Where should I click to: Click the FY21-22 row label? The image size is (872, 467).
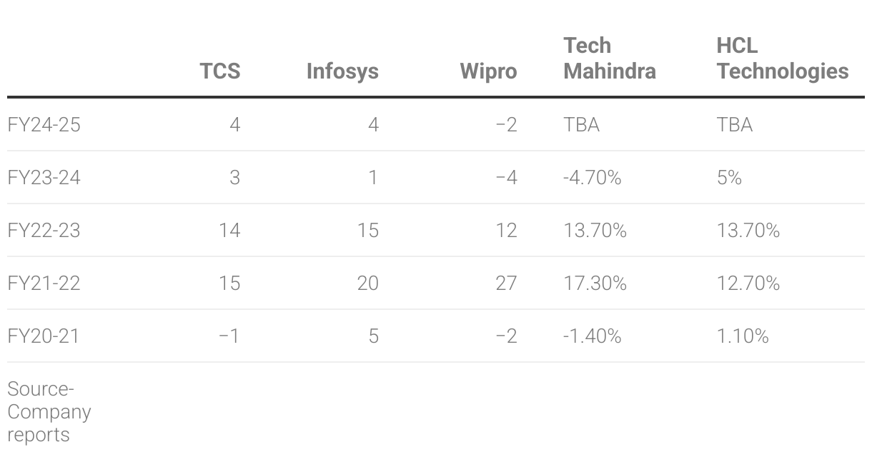pos(44,283)
